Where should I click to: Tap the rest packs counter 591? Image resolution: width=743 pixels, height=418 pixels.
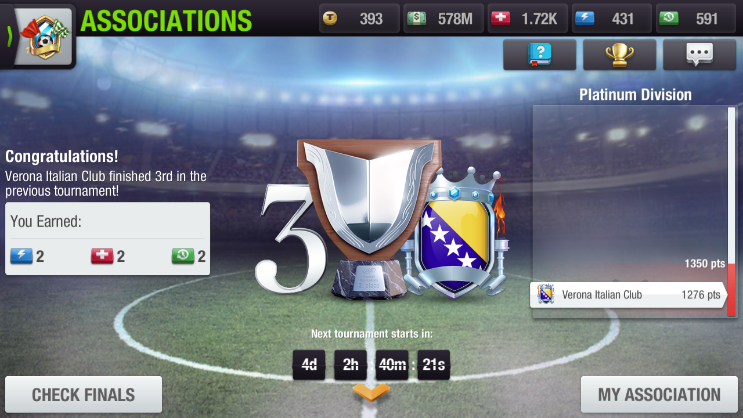tap(696, 19)
